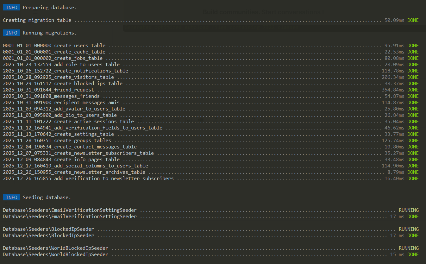The height and width of the screenshot is (264, 426).
Task: Click the INFO badge beside Preparing database
Action: [x=11, y=8]
